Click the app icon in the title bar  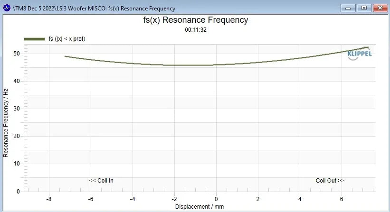(7, 8)
